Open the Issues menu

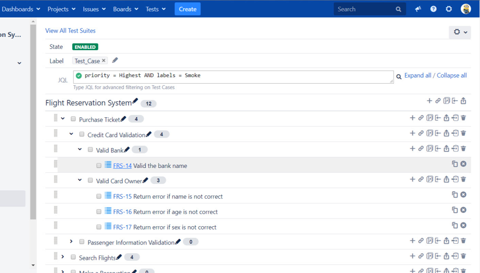[x=94, y=9]
